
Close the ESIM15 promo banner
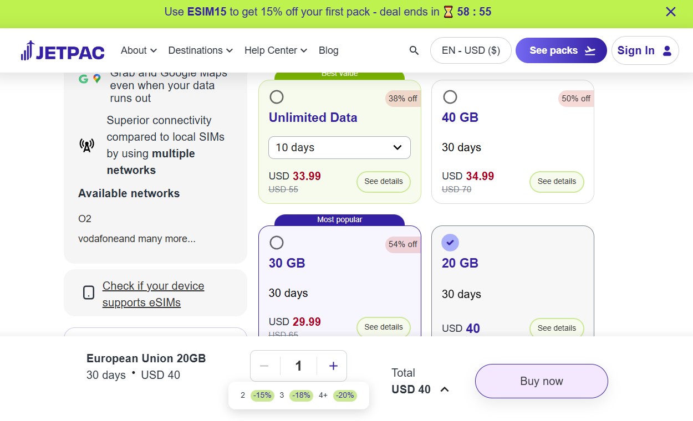pos(671,12)
